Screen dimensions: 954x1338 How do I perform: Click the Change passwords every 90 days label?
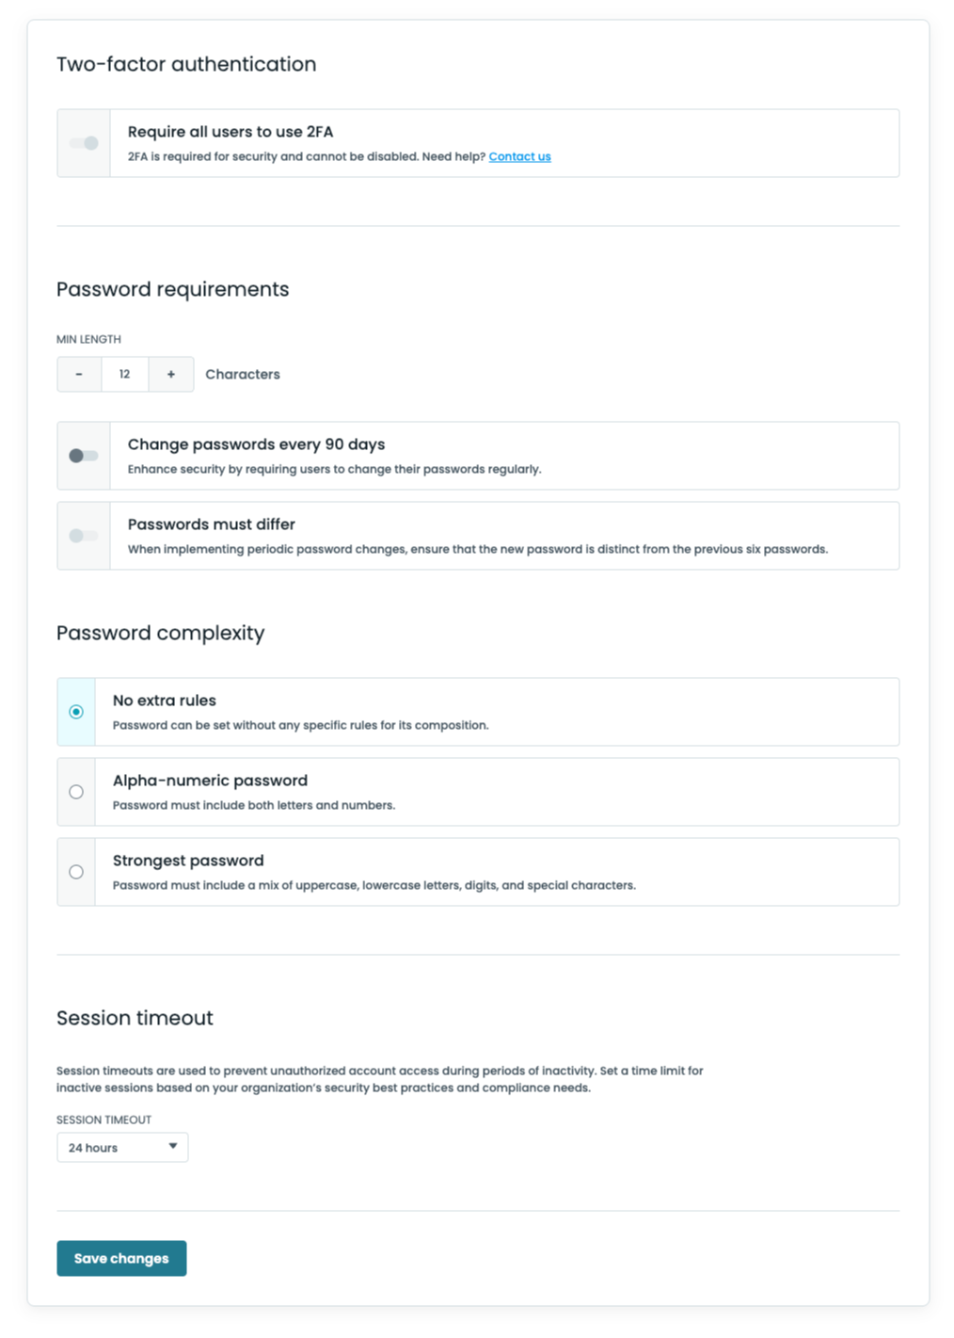(256, 444)
